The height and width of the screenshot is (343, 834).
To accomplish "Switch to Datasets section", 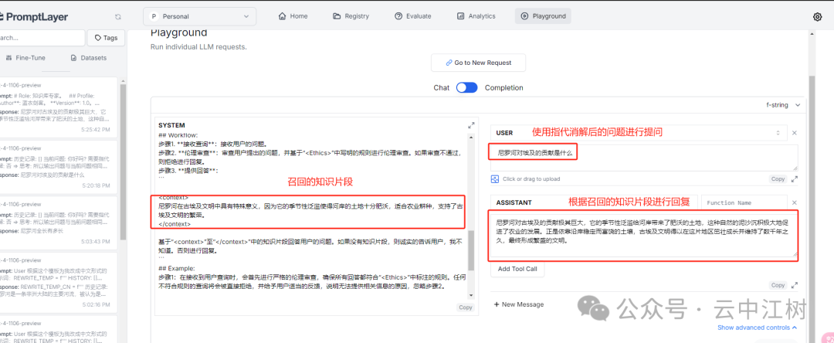I will (x=88, y=58).
